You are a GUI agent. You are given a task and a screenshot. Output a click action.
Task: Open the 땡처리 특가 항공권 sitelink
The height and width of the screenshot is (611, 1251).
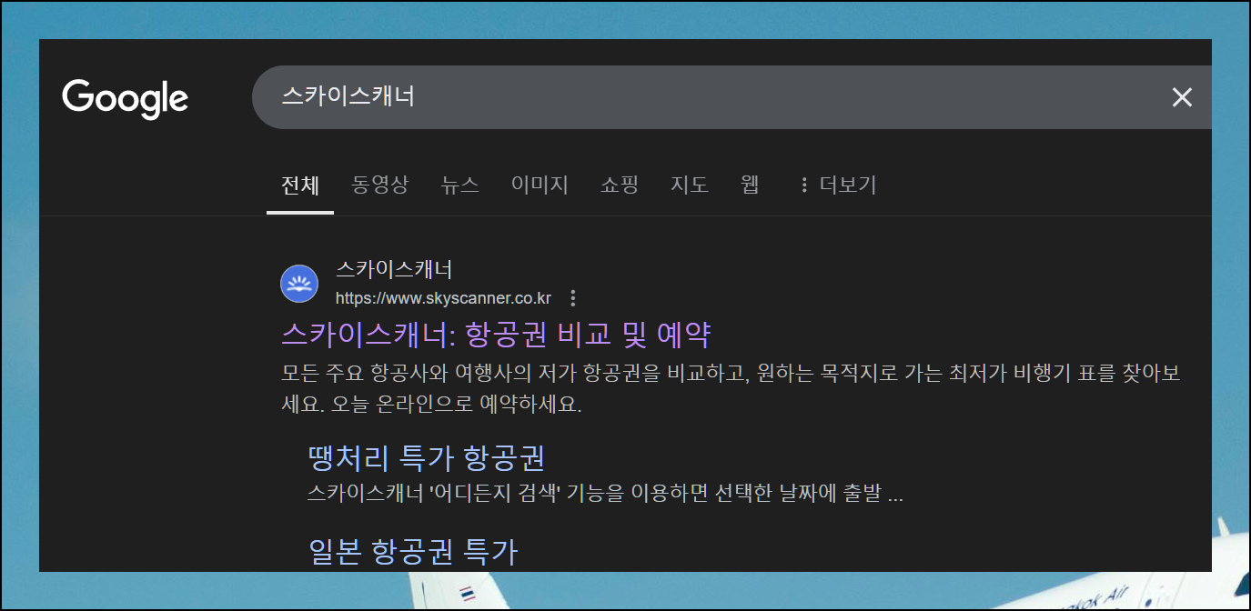point(427,458)
